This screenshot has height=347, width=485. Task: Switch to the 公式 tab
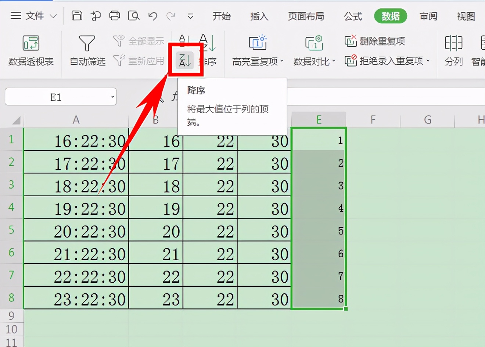tap(353, 16)
